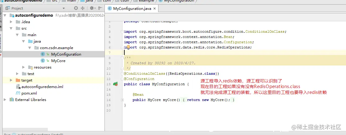The image size is (346, 135).
Task: Click the scroll-from-source crosshair icon
Action: [76, 8]
